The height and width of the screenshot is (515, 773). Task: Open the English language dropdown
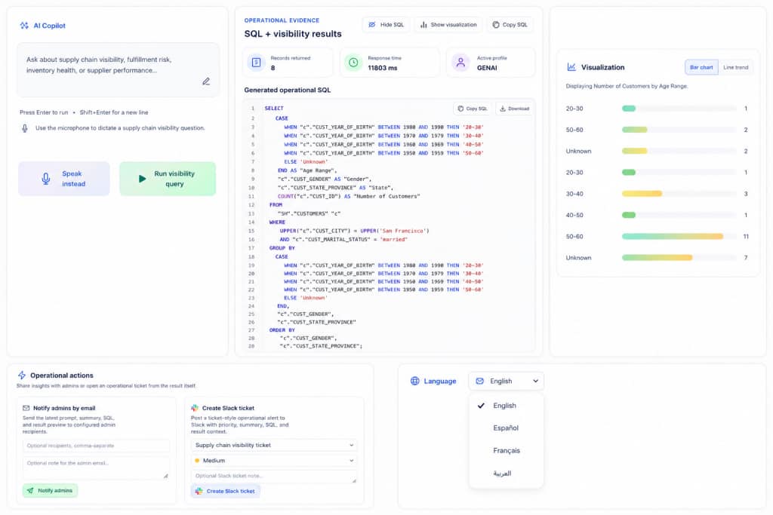[x=507, y=381]
